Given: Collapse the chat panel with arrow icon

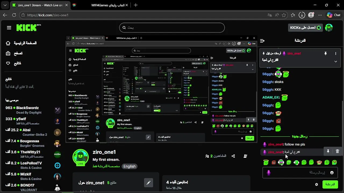Looking at the screenshot, I should [262, 41].
